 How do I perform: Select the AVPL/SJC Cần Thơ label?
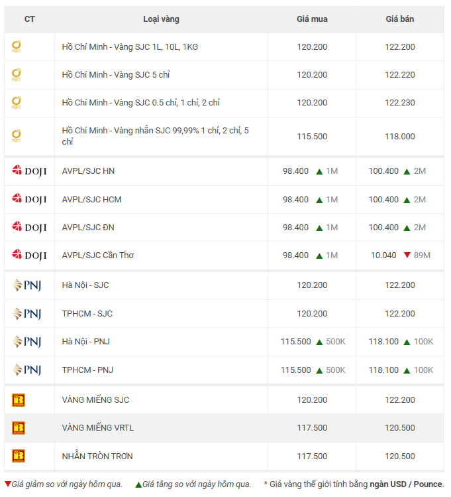tap(98, 255)
